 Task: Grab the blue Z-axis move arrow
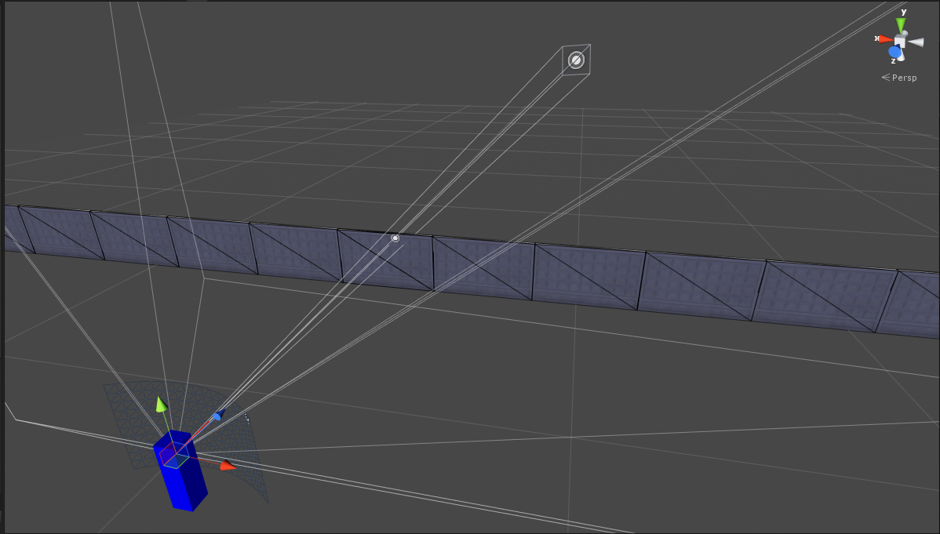[218, 415]
